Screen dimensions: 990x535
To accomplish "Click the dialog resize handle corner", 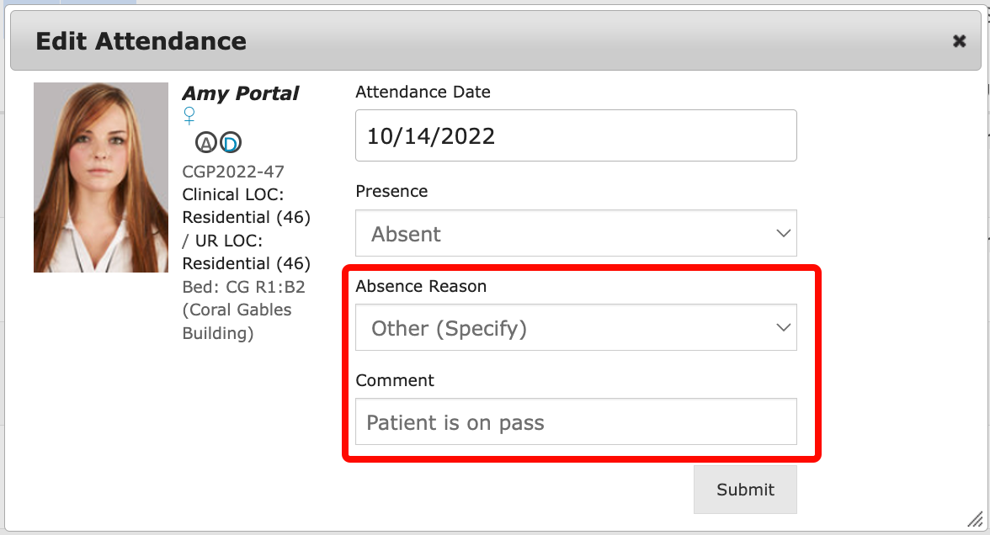I will [x=974, y=519].
